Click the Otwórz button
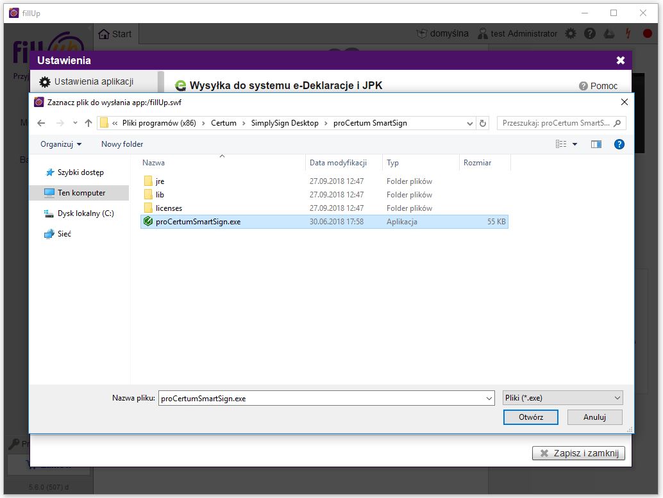This screenshot has height=498, width=663. click(531, 417)
